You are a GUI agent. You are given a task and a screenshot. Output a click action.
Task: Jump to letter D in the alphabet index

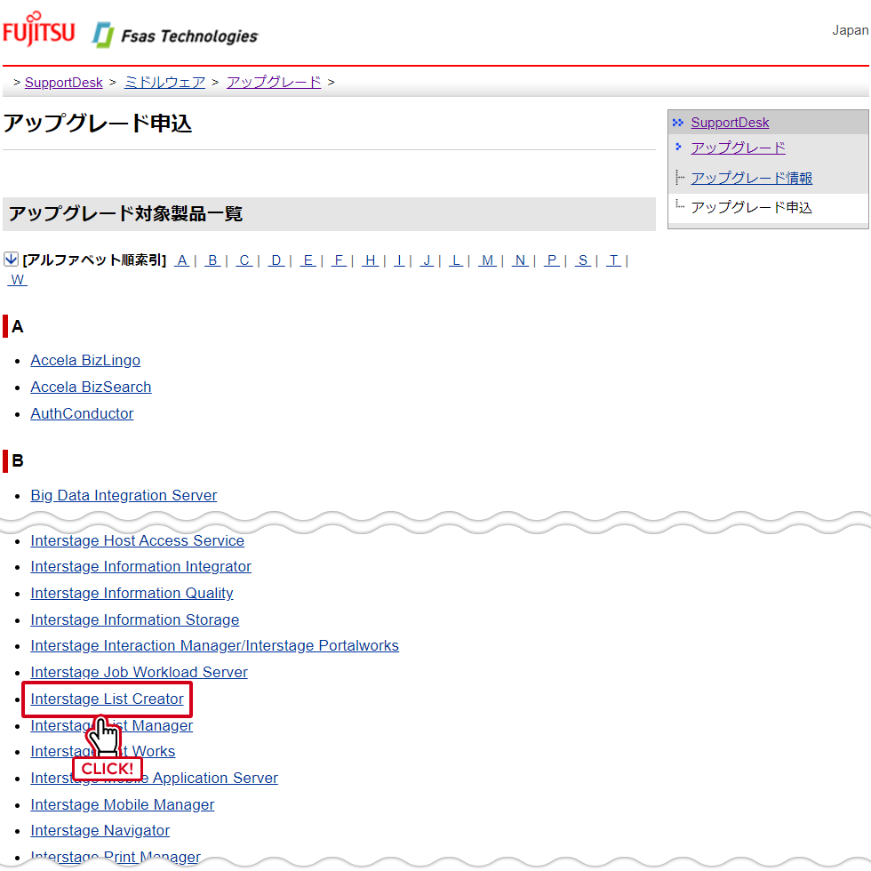[276, 260]
